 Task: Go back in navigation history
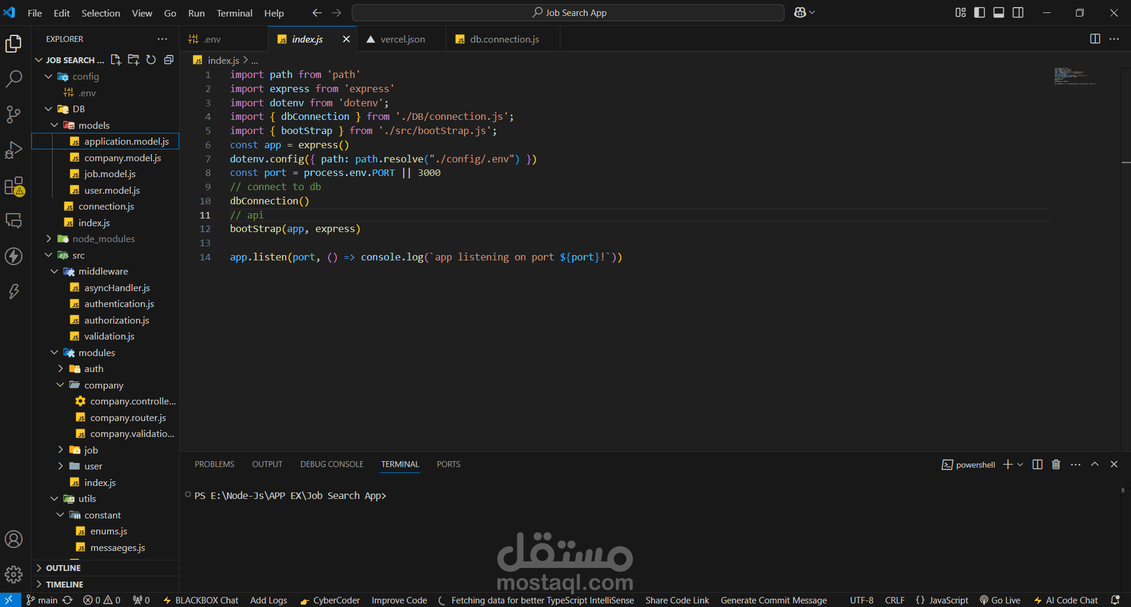coord(317,12)
